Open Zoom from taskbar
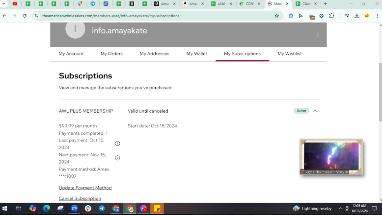This screenshot has width=382, height=215. coord(74,209)
